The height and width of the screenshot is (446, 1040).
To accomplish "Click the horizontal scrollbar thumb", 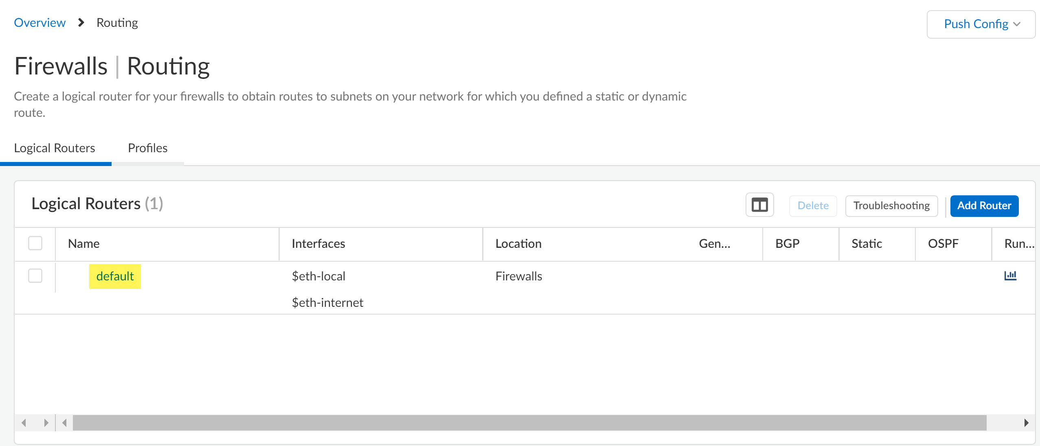I will 529,423.
